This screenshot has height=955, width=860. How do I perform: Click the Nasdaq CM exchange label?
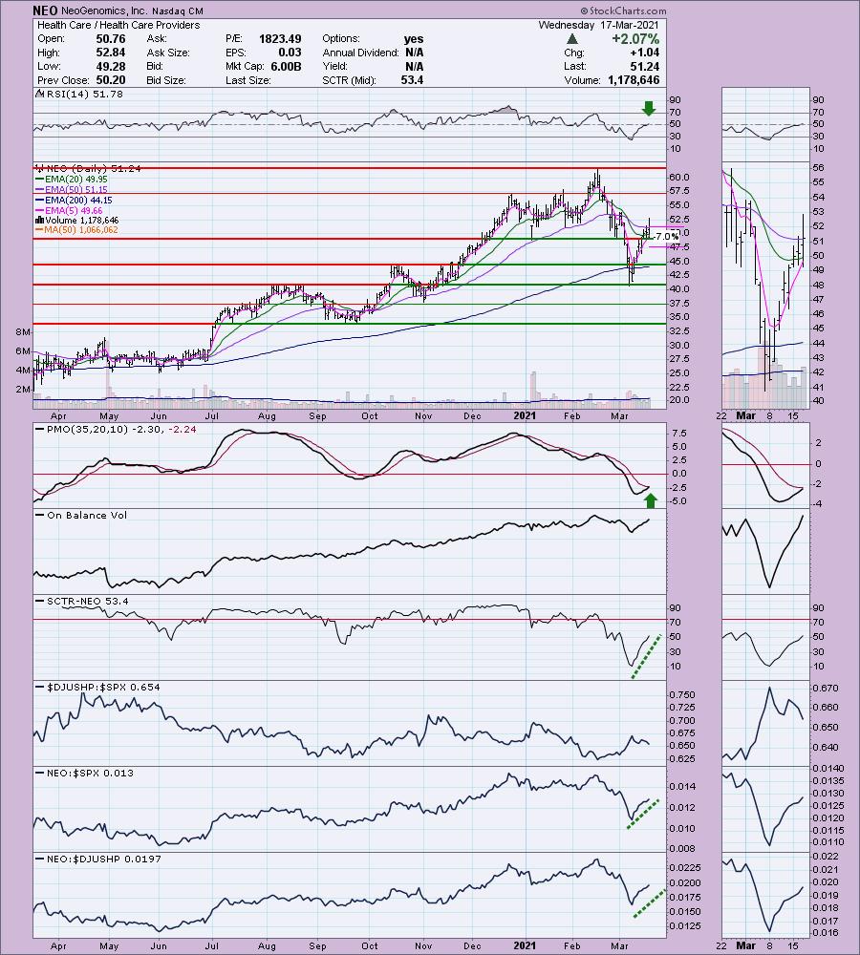(x=178, y=11)
